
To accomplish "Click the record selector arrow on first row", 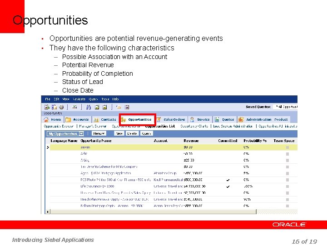I will (48, 147).
